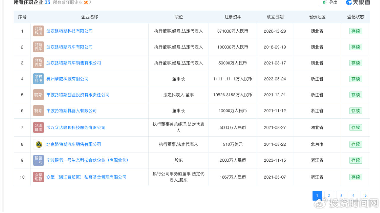Click date cell 2021-05-07
This screenshot has height=213, width=380.
coord(275,177)
